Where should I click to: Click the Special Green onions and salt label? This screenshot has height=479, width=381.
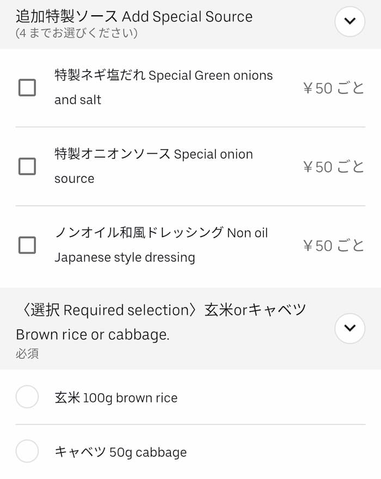coord(163,87)
